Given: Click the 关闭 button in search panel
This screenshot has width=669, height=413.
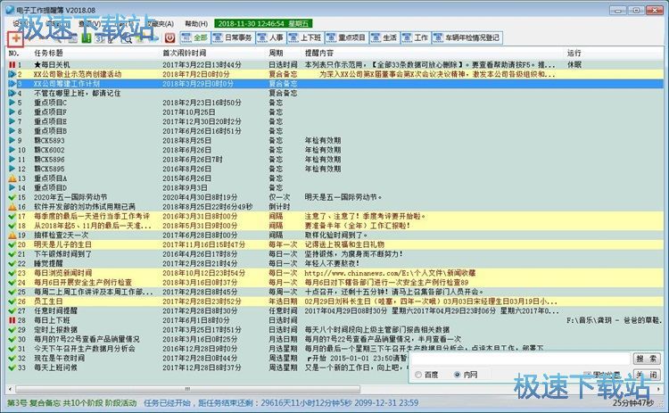Looking at the screenshot, I should pyautogui.click(x=647, y=375).
